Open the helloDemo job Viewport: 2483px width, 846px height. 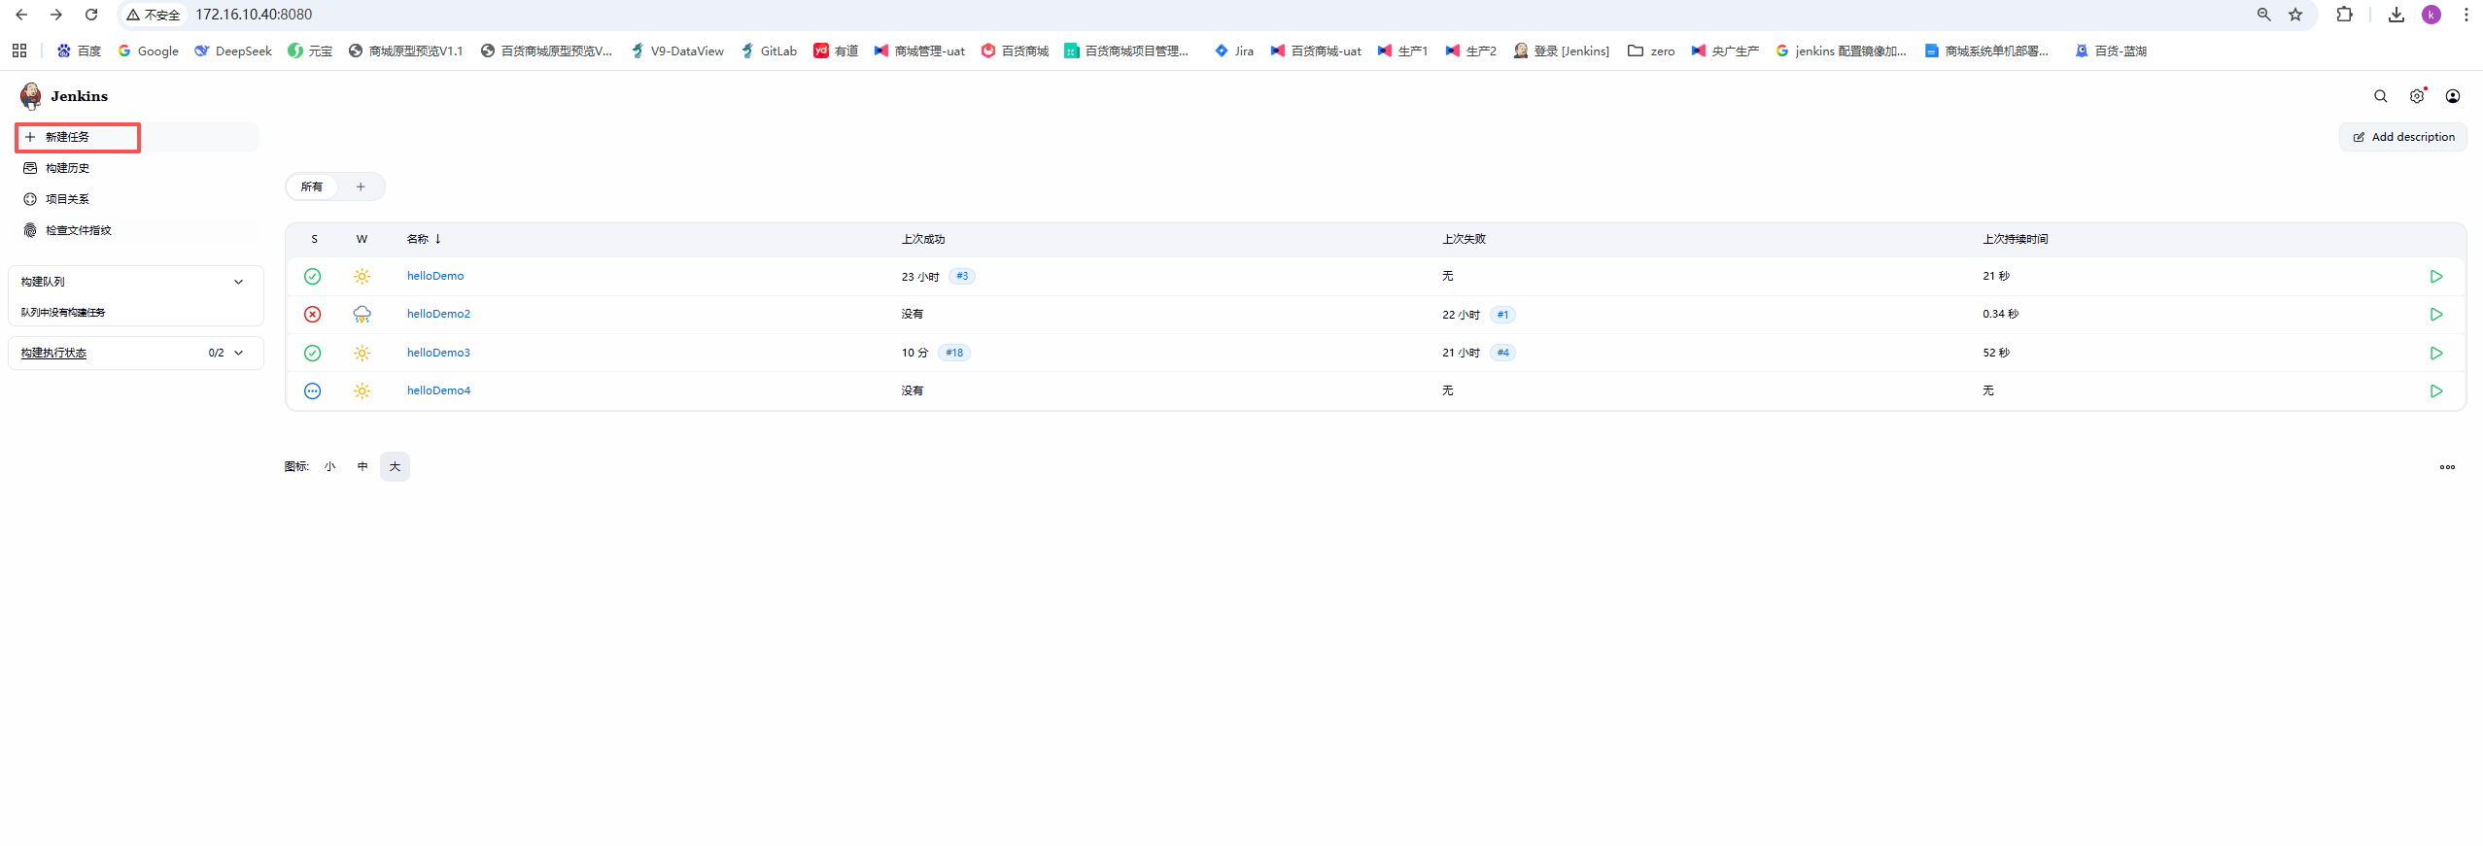pos(435,276)
